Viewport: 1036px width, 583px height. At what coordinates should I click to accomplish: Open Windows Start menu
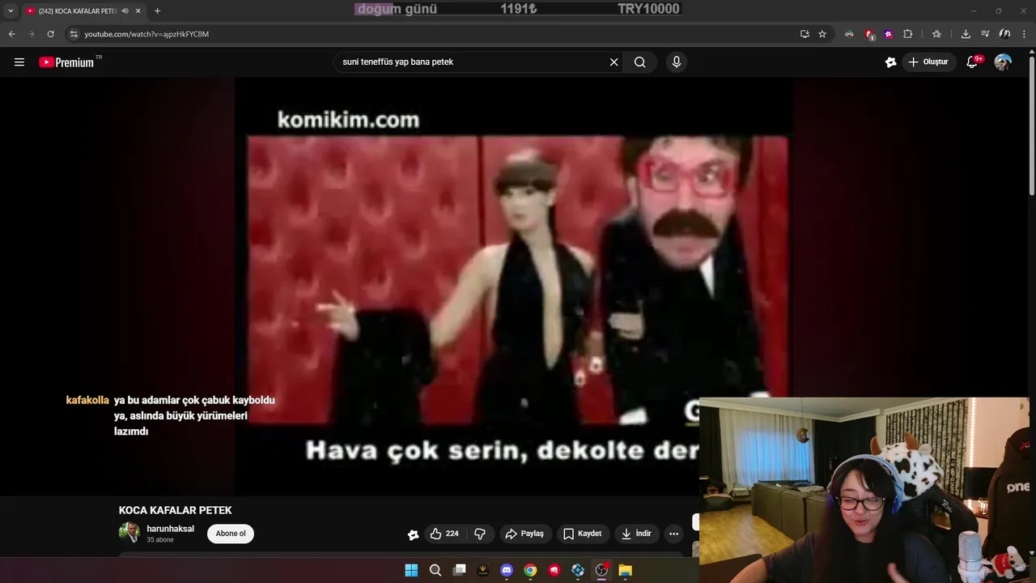[x=411, y=570]
